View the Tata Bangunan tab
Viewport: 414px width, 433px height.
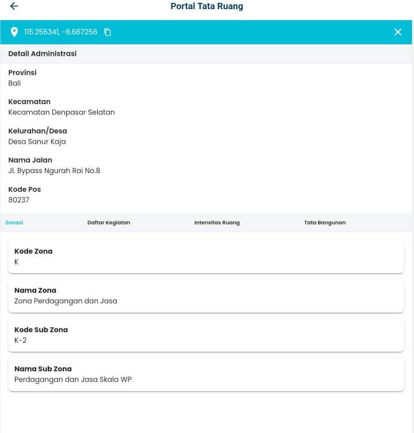click(x=325, y=223)
